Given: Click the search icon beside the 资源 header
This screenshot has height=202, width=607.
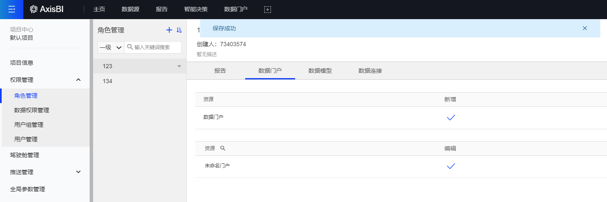Looking at the screenshot, I should click(223, 148).
